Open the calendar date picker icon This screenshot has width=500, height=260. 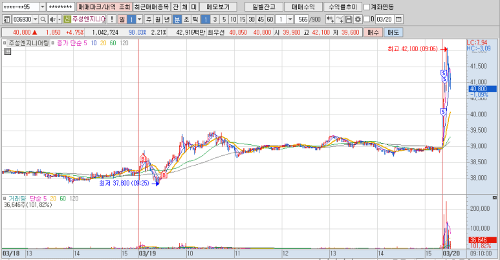[398, 19]
